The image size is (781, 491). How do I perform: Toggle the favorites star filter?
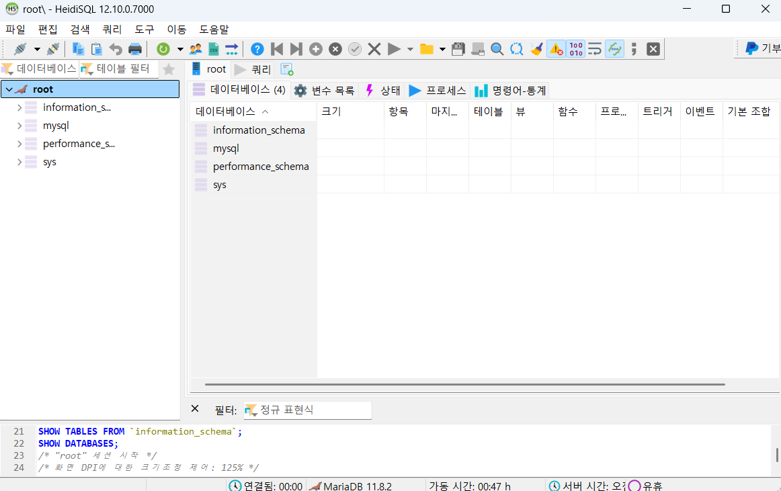(x=169, y=69)
